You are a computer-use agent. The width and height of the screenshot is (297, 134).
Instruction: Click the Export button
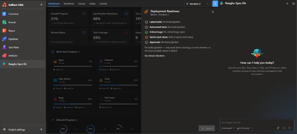[x=207, y=128]
